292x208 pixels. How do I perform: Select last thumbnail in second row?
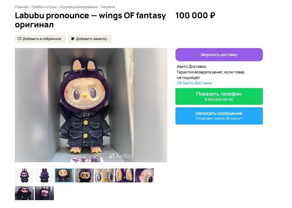(x=44, y=193)
